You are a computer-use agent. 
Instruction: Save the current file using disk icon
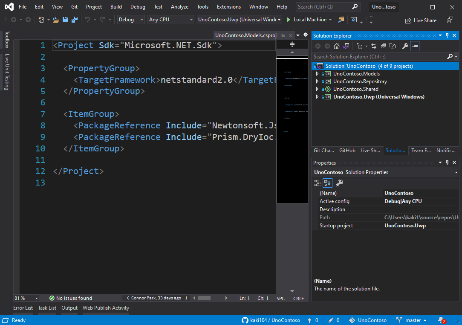(65, 20)
